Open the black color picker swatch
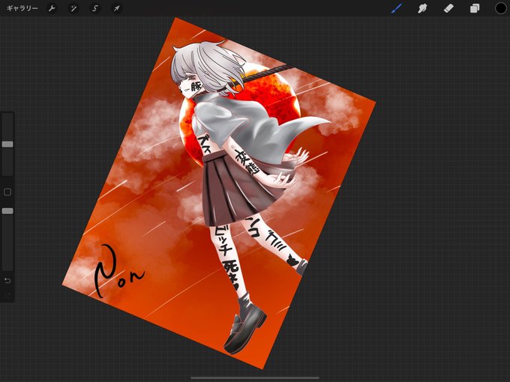Image resolution: width=510 pixels, height=382 pixels. 501,8
